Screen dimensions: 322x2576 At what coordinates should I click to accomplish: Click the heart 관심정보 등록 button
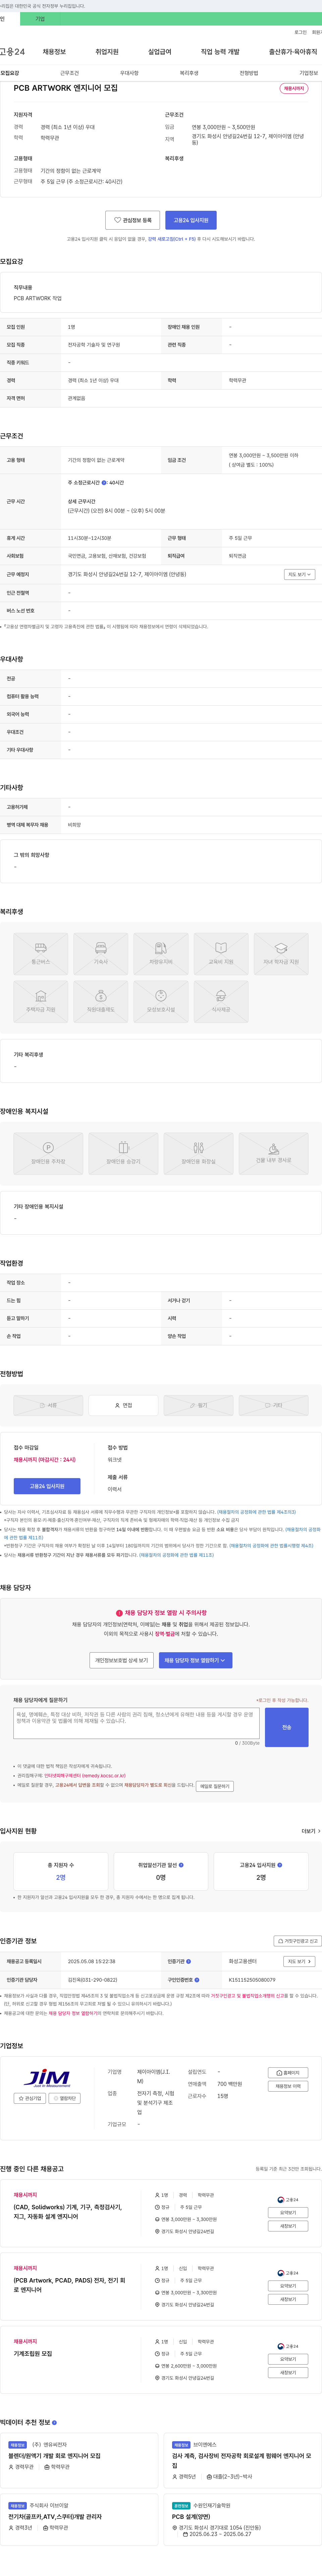click(132, 220)
